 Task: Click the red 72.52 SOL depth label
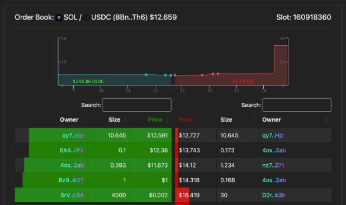[243, 82]
